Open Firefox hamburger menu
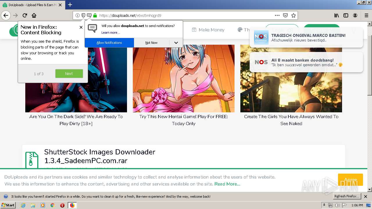372x209 pixels. [x=366, y=15]
